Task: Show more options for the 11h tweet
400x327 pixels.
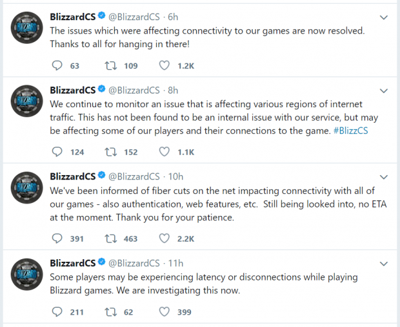Action: pyautogui.click(x=384, y=263)
